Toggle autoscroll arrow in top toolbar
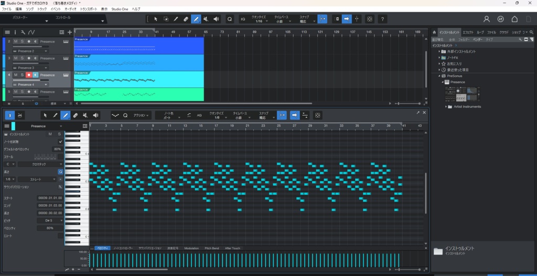The image size is (537, 276). click(347, 19)
